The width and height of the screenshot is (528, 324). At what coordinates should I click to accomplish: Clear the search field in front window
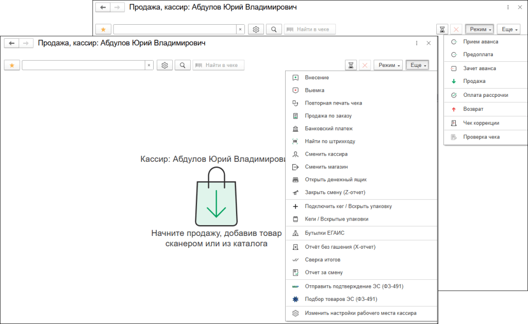click(x=149, y=65)
